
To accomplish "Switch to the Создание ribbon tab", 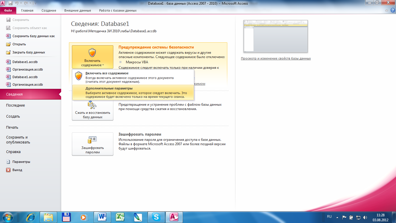I will point(49,10).
